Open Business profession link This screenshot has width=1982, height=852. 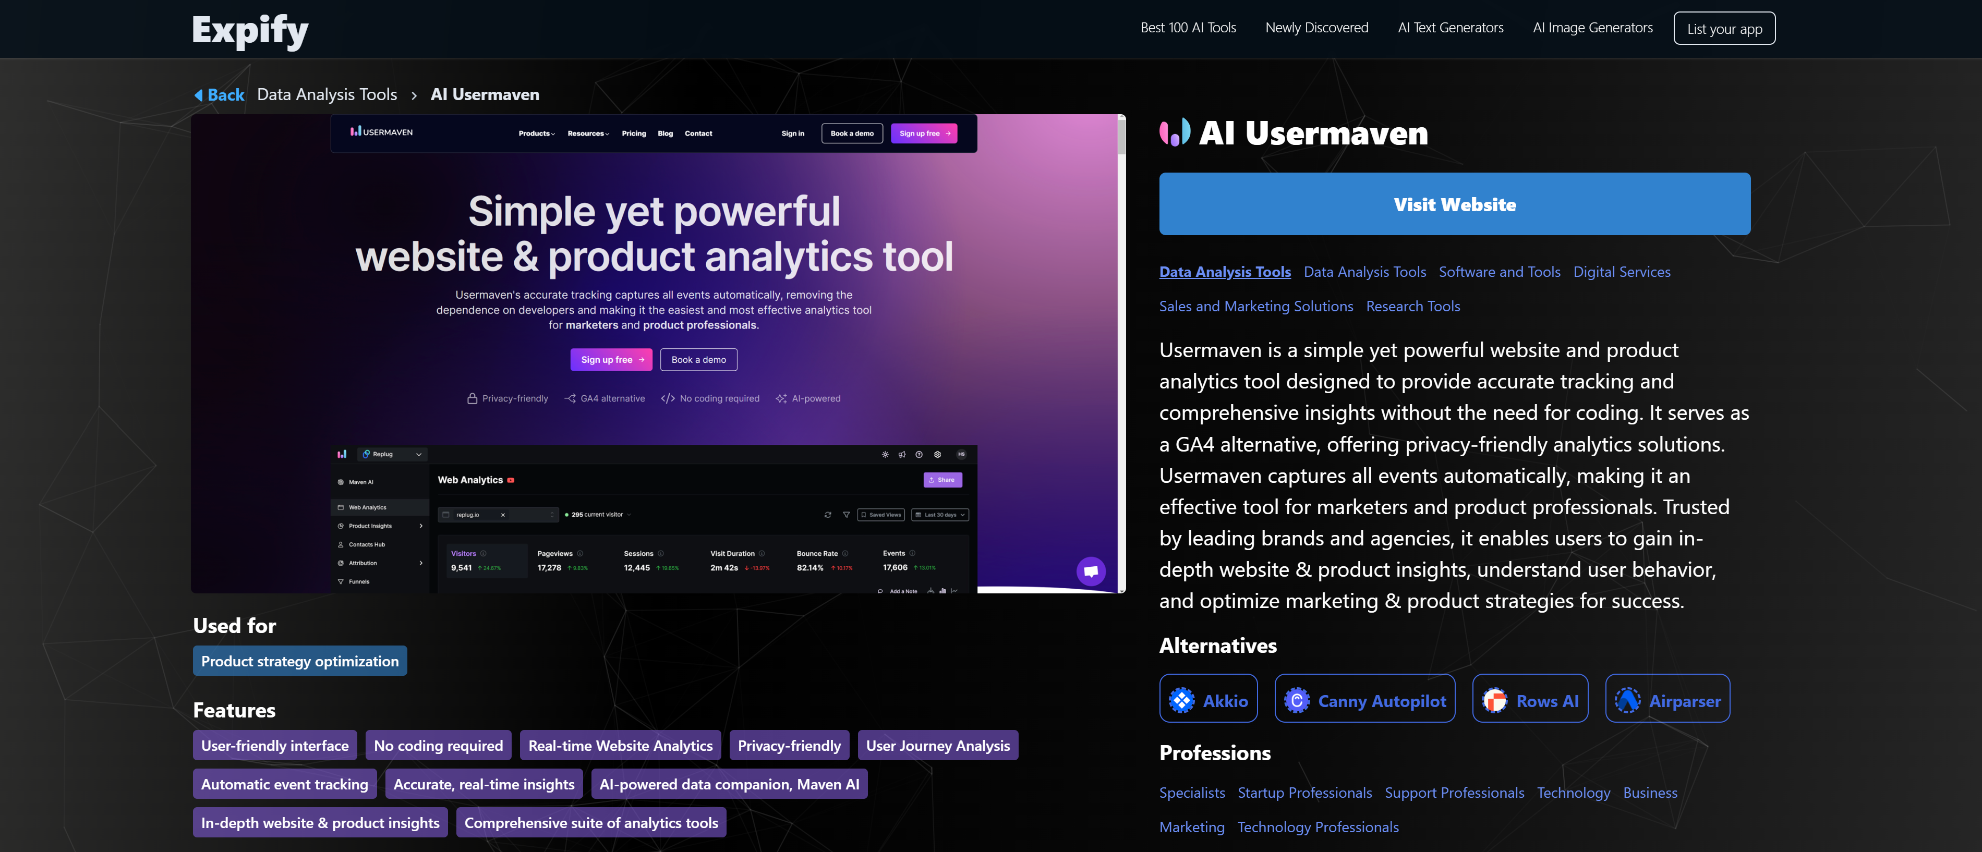pyautogui.click(x=1650, y=793)
